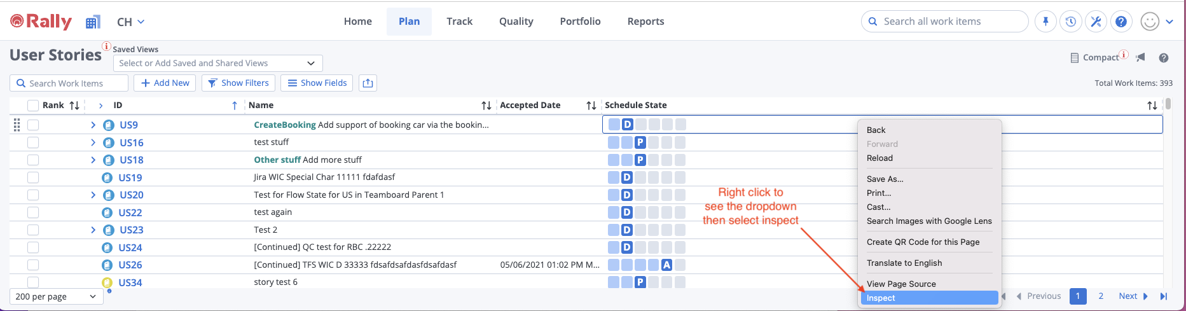Set US16 schedule state to first block
The image size is (1186, 311).
(x=614, y=142)
